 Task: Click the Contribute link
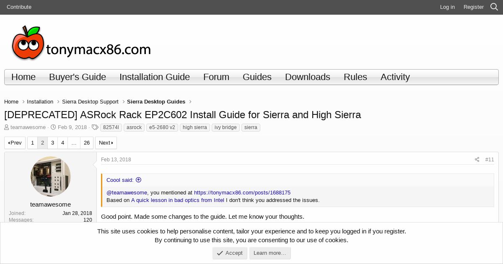[19, 7]
